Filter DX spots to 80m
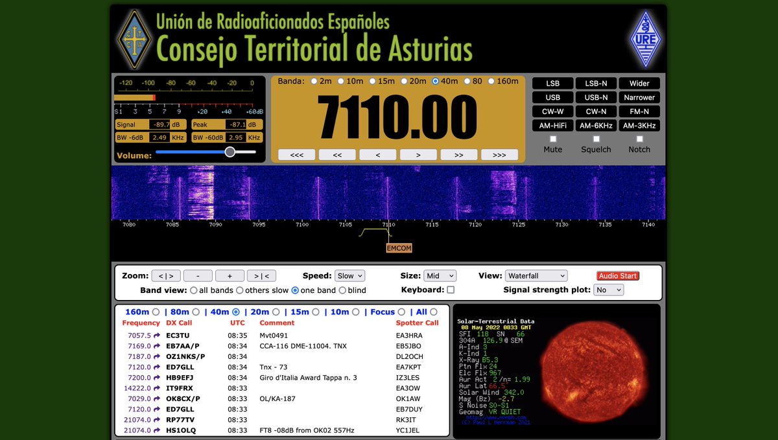The width and height of the screenshot is (778, 440). click(x=196, y=312)
